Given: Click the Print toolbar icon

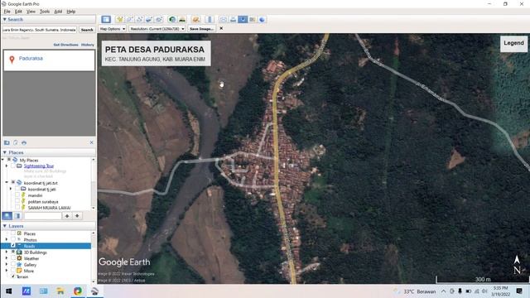Looking at the screenshot, I should 233,19.
